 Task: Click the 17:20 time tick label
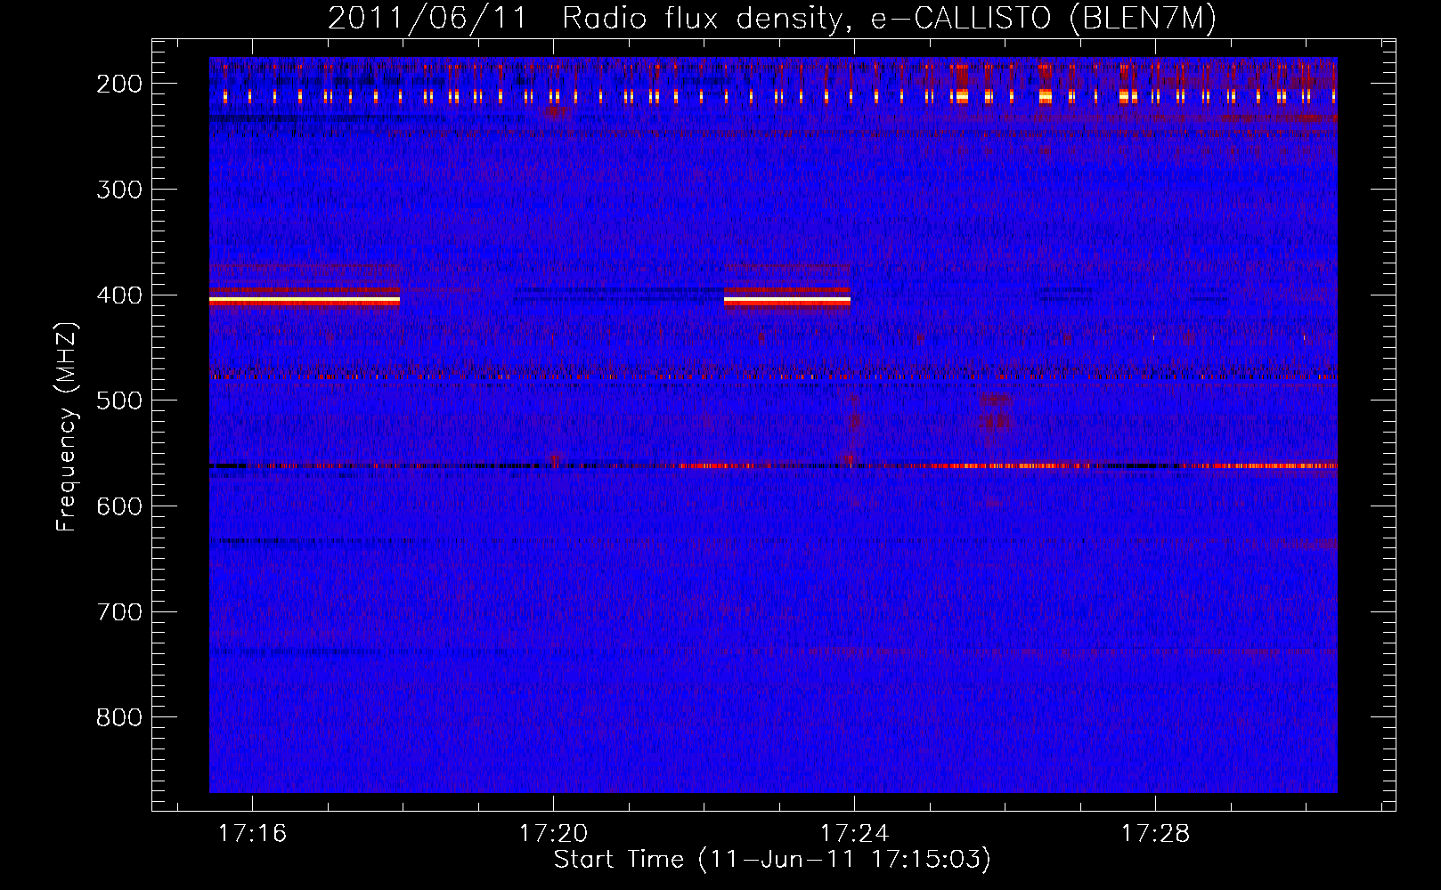coord(553,834)
